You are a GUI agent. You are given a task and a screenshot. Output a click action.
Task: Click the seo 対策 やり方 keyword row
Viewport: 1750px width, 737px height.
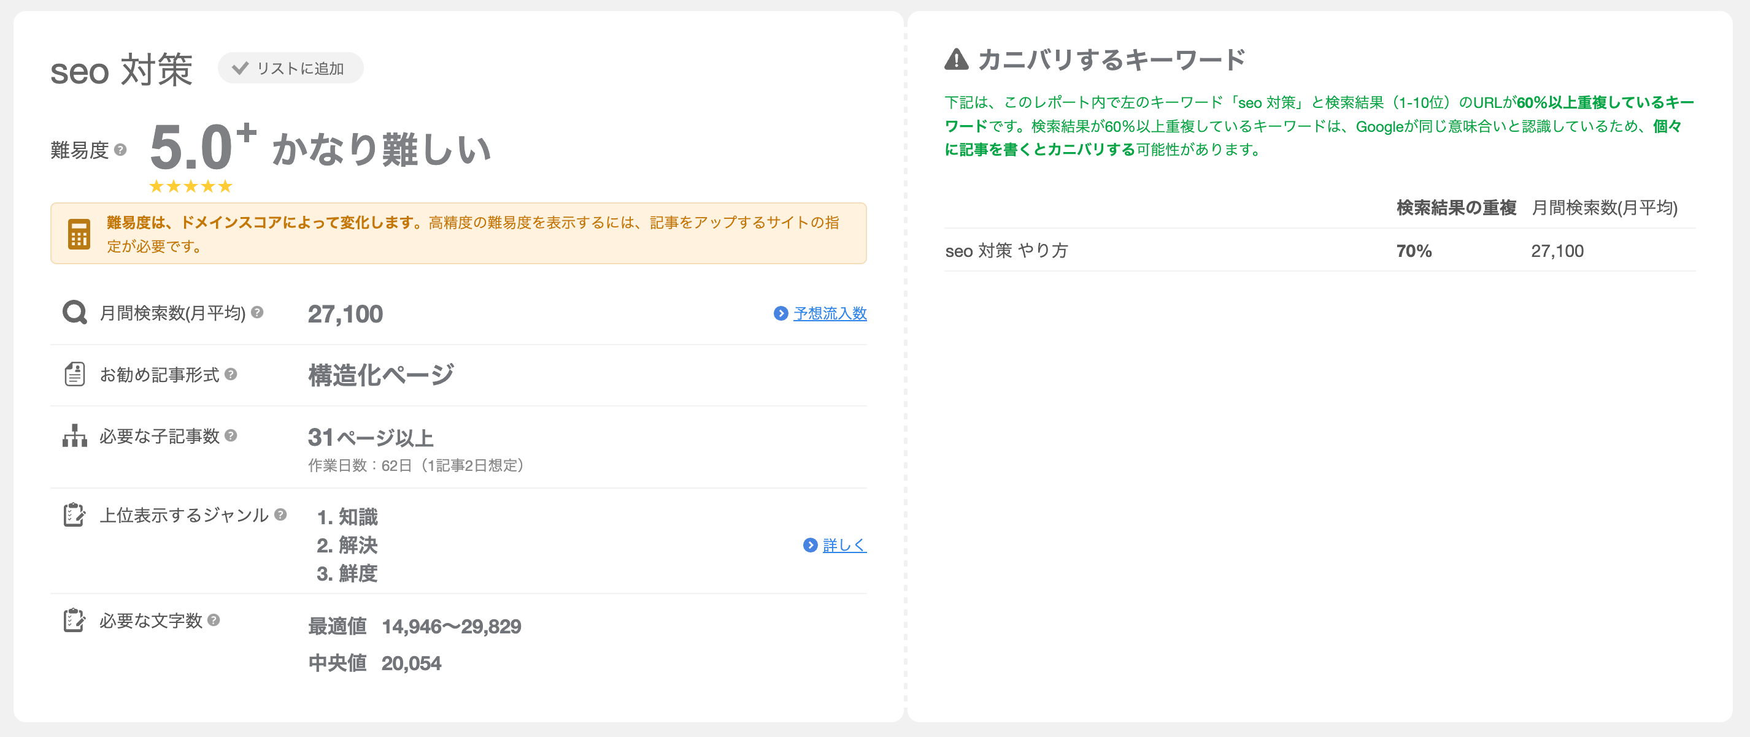1319,250
